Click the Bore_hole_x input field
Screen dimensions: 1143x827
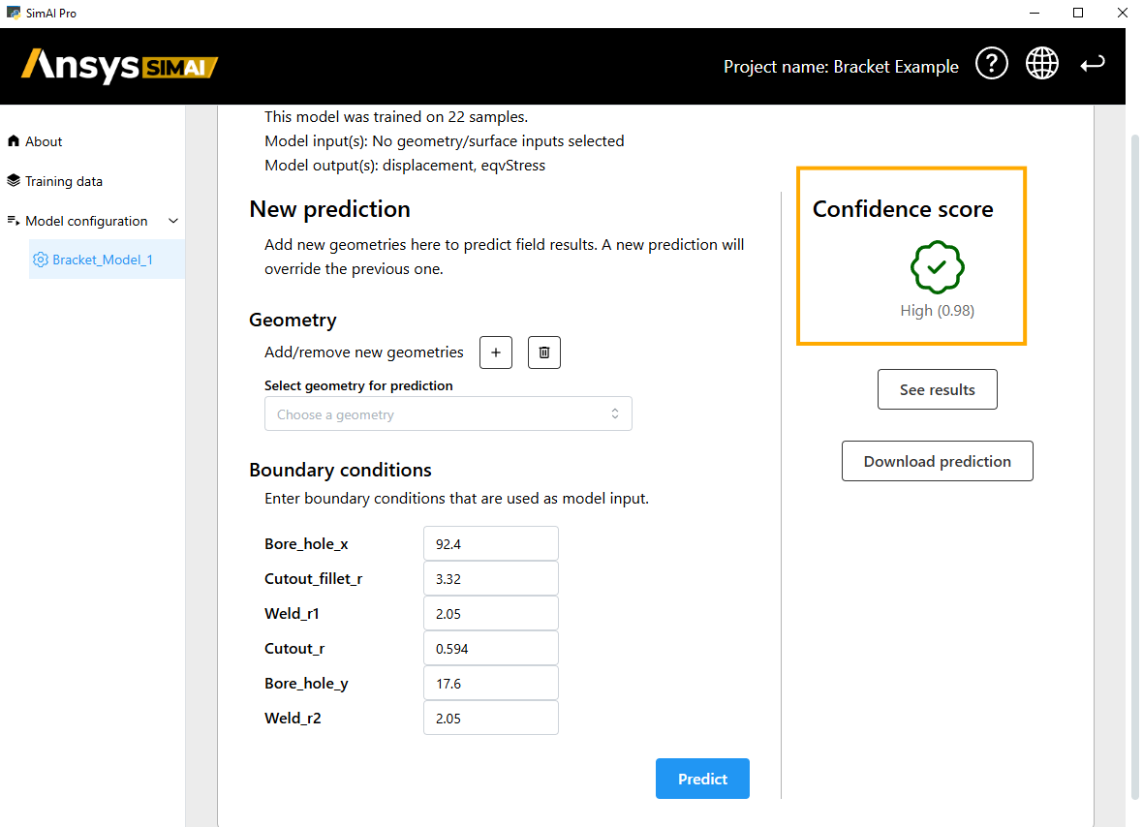tap(490, 544)
